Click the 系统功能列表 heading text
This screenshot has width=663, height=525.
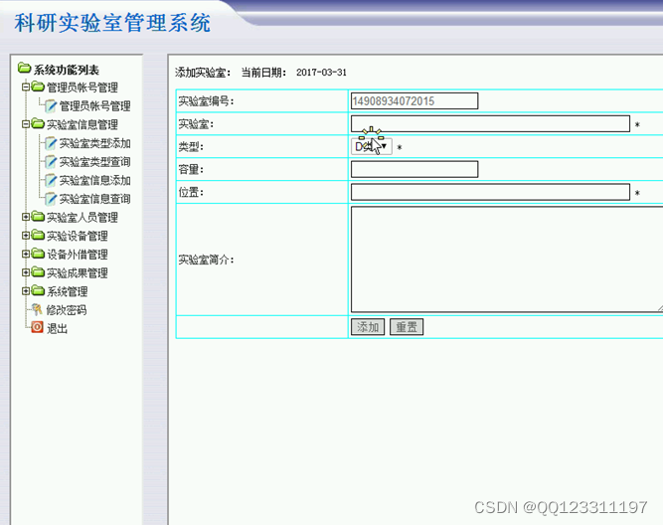[67, 70]
